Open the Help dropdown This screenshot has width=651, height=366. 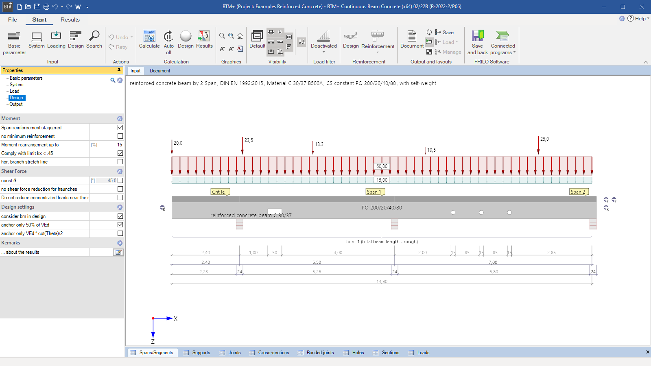coord(638,19)
